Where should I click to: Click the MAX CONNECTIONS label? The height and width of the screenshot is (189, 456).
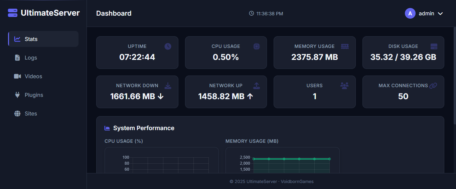pos(403,86)
